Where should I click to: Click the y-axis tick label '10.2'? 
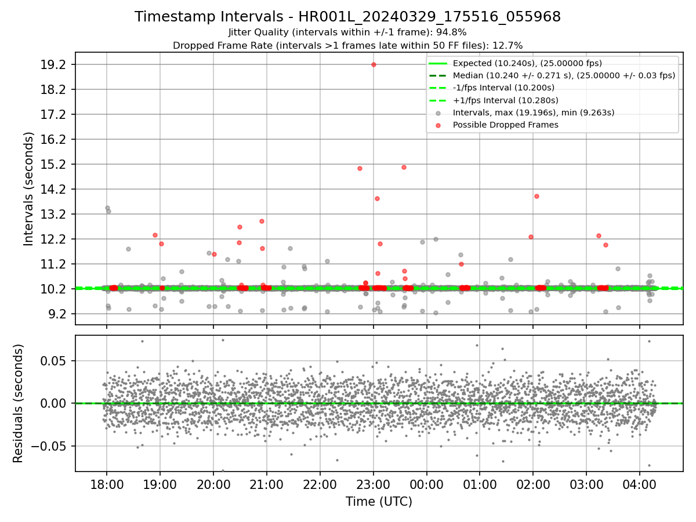pos(53,289)
